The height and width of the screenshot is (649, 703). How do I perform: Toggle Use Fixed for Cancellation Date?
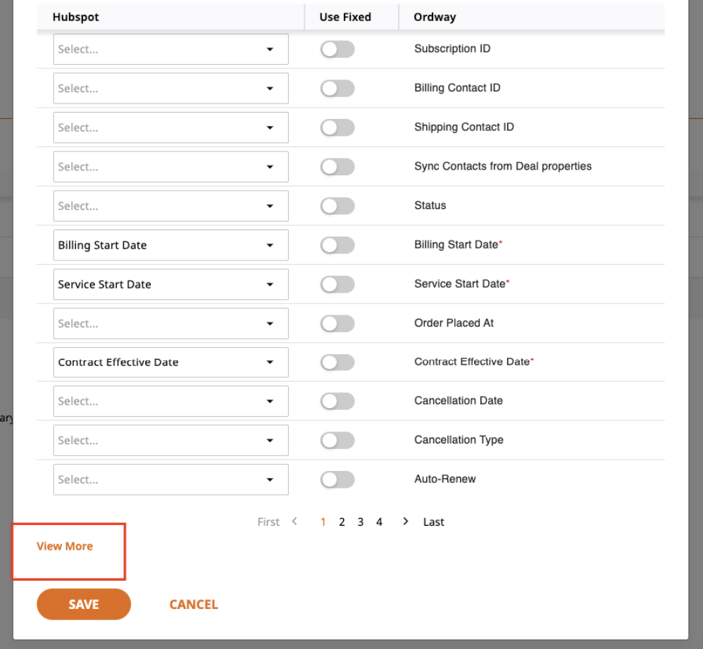coord(337,401)
